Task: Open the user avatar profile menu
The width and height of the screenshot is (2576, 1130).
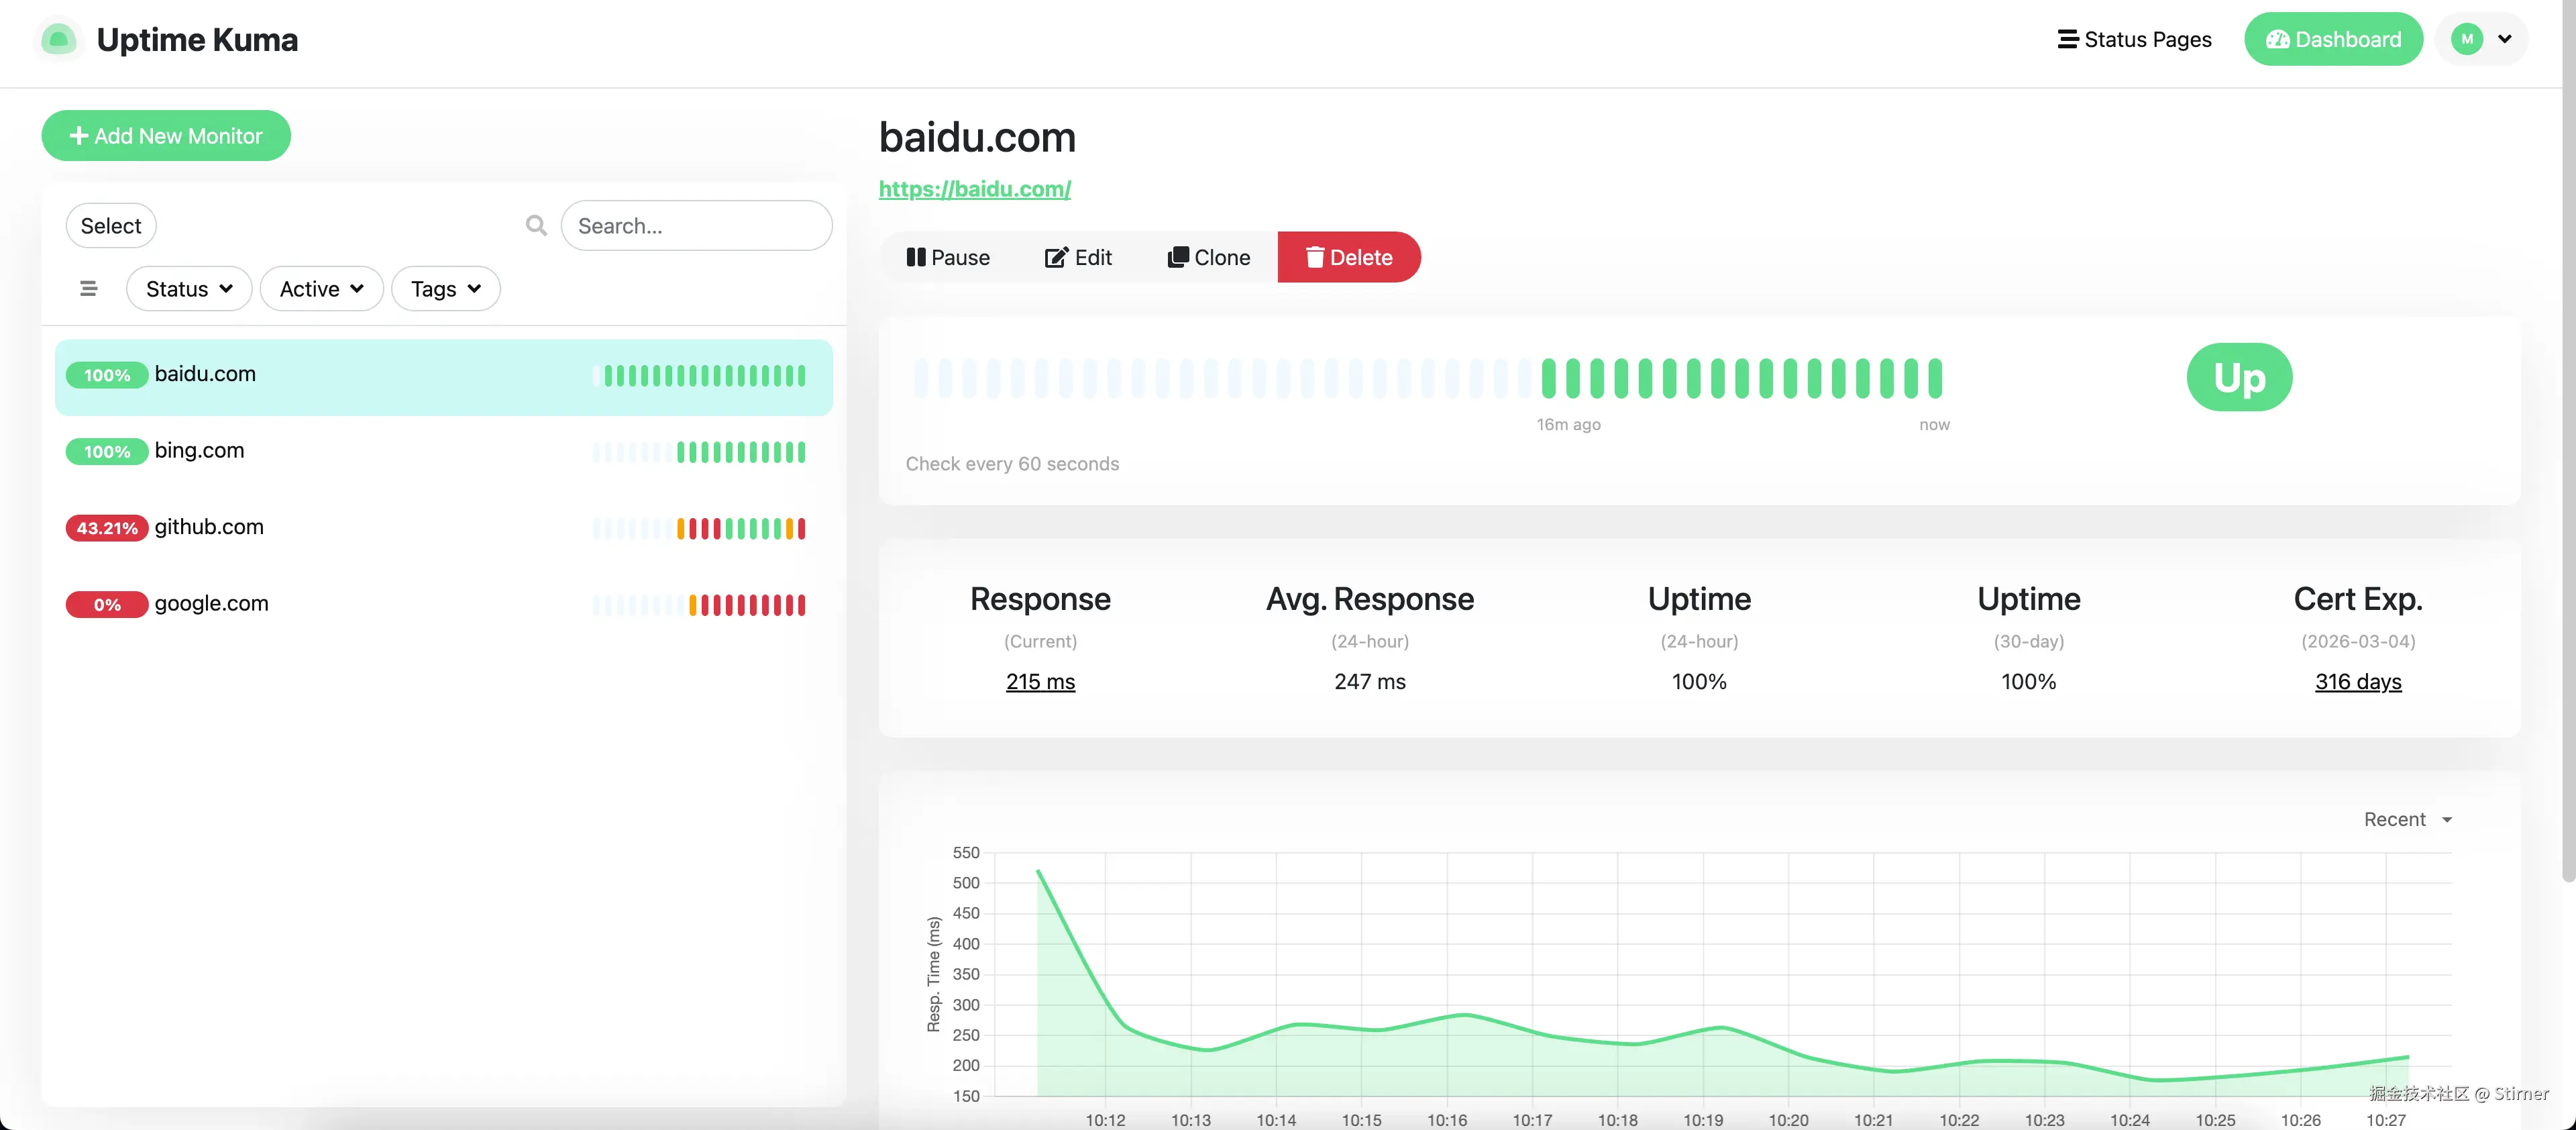Action: click(x=2481, y=40)
